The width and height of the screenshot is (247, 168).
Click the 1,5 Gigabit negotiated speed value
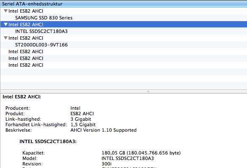pyautogui.click(x=83, y=125)
